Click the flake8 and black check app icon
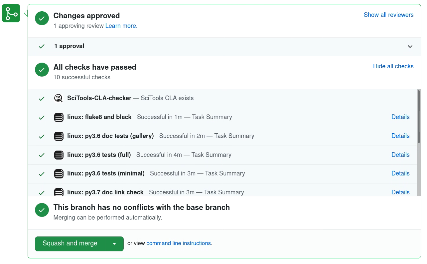The image size is (427, 264). pyautogui.click(x=59, y=117)
